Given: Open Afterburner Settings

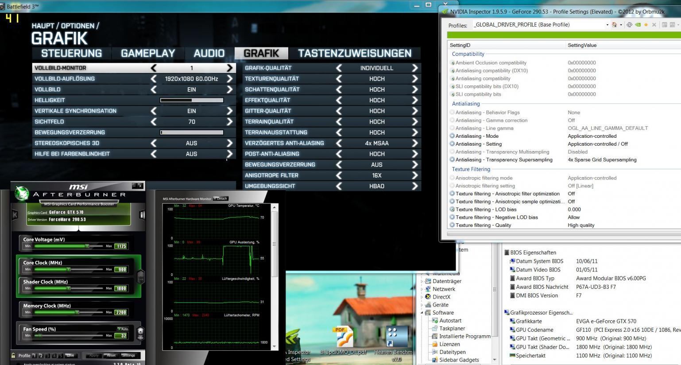Looking at the screenshot, I should click(x=128, y=355).
